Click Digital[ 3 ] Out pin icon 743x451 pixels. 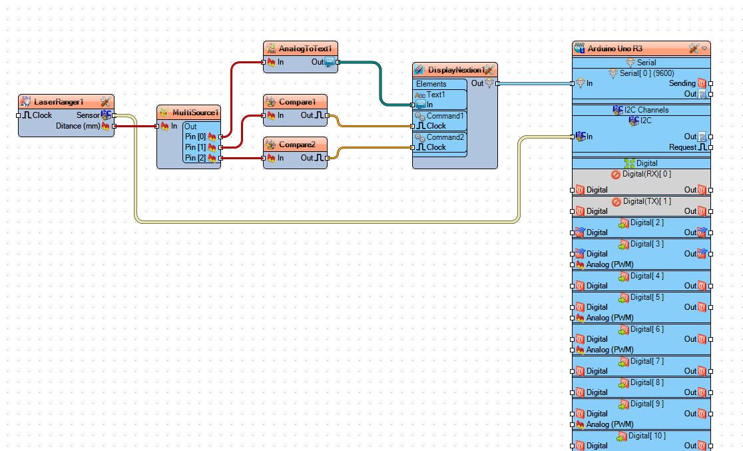pos(702,254)
